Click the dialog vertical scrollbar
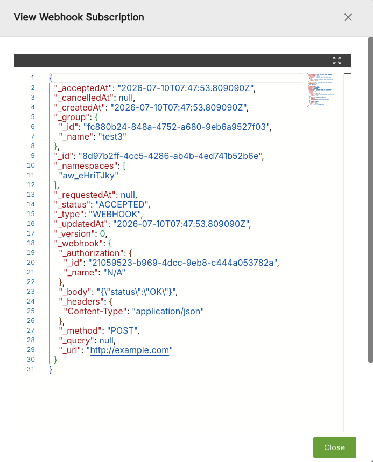This screenshot has height=462, width=373. click(x=370, y=200)
